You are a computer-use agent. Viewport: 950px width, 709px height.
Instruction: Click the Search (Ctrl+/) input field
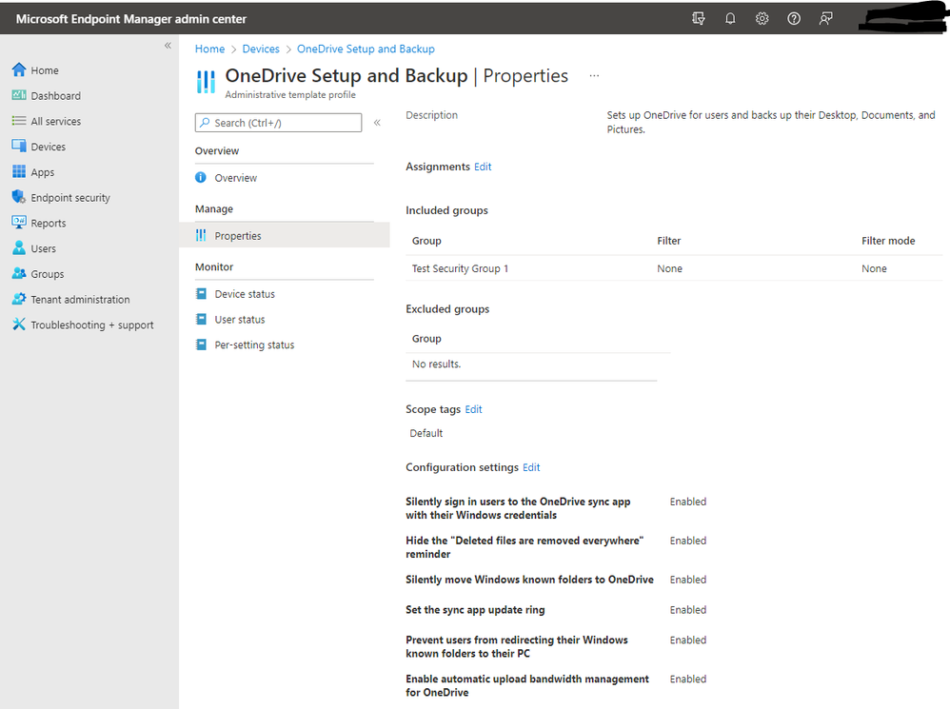tap(277, 122)
